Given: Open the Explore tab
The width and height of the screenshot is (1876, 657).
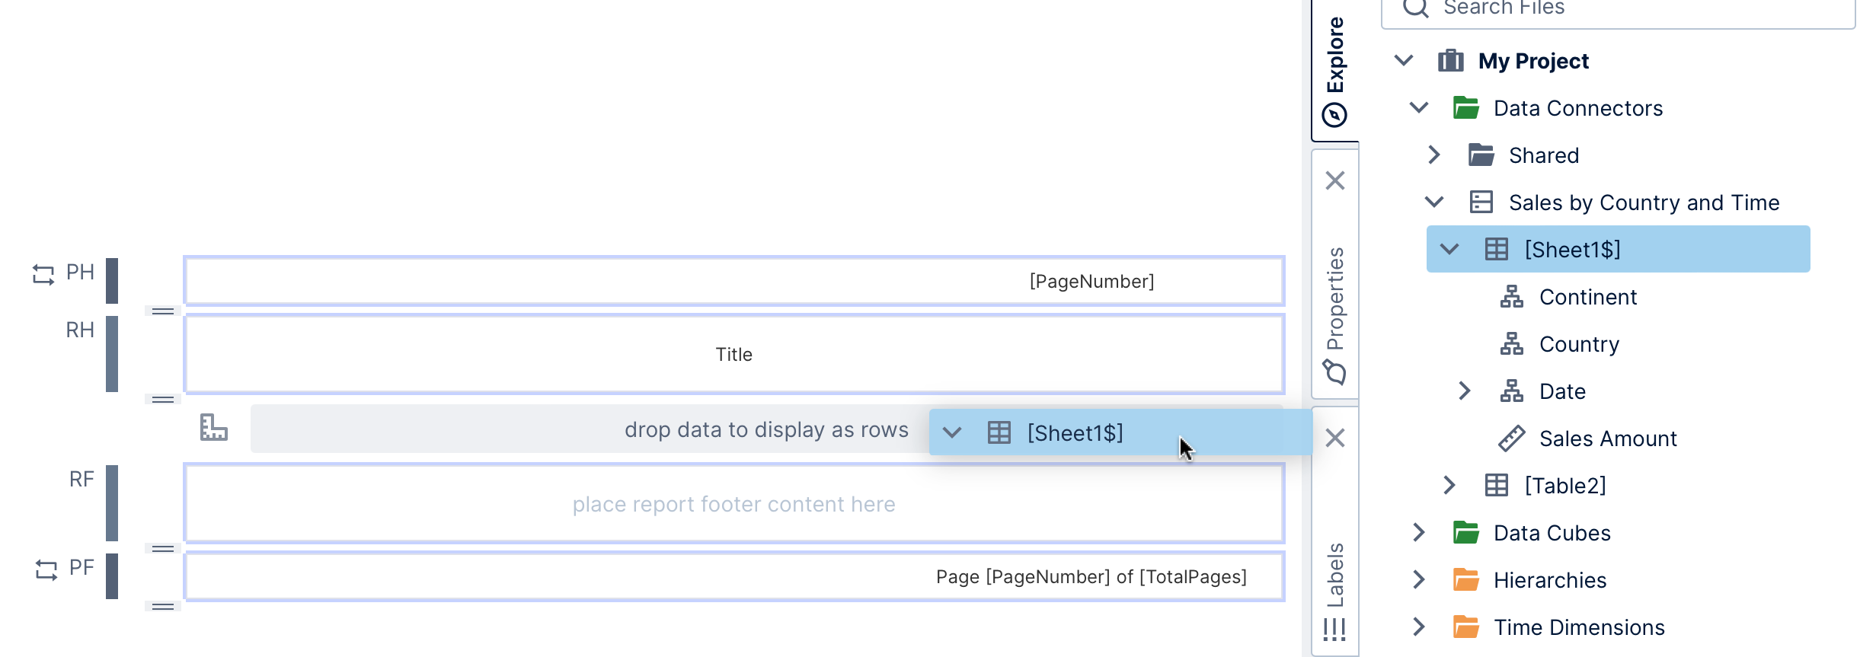Looking at the screenshot, I should tap(1334, 71).
